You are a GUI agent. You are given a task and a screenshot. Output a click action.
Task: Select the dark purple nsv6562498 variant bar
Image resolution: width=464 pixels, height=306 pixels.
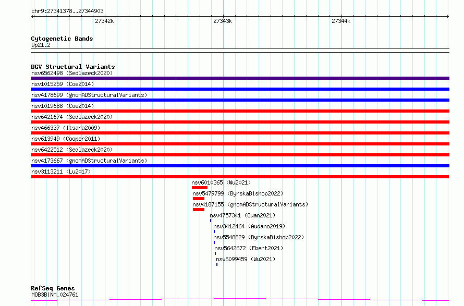pyautogui.click(x=240, y=78)
